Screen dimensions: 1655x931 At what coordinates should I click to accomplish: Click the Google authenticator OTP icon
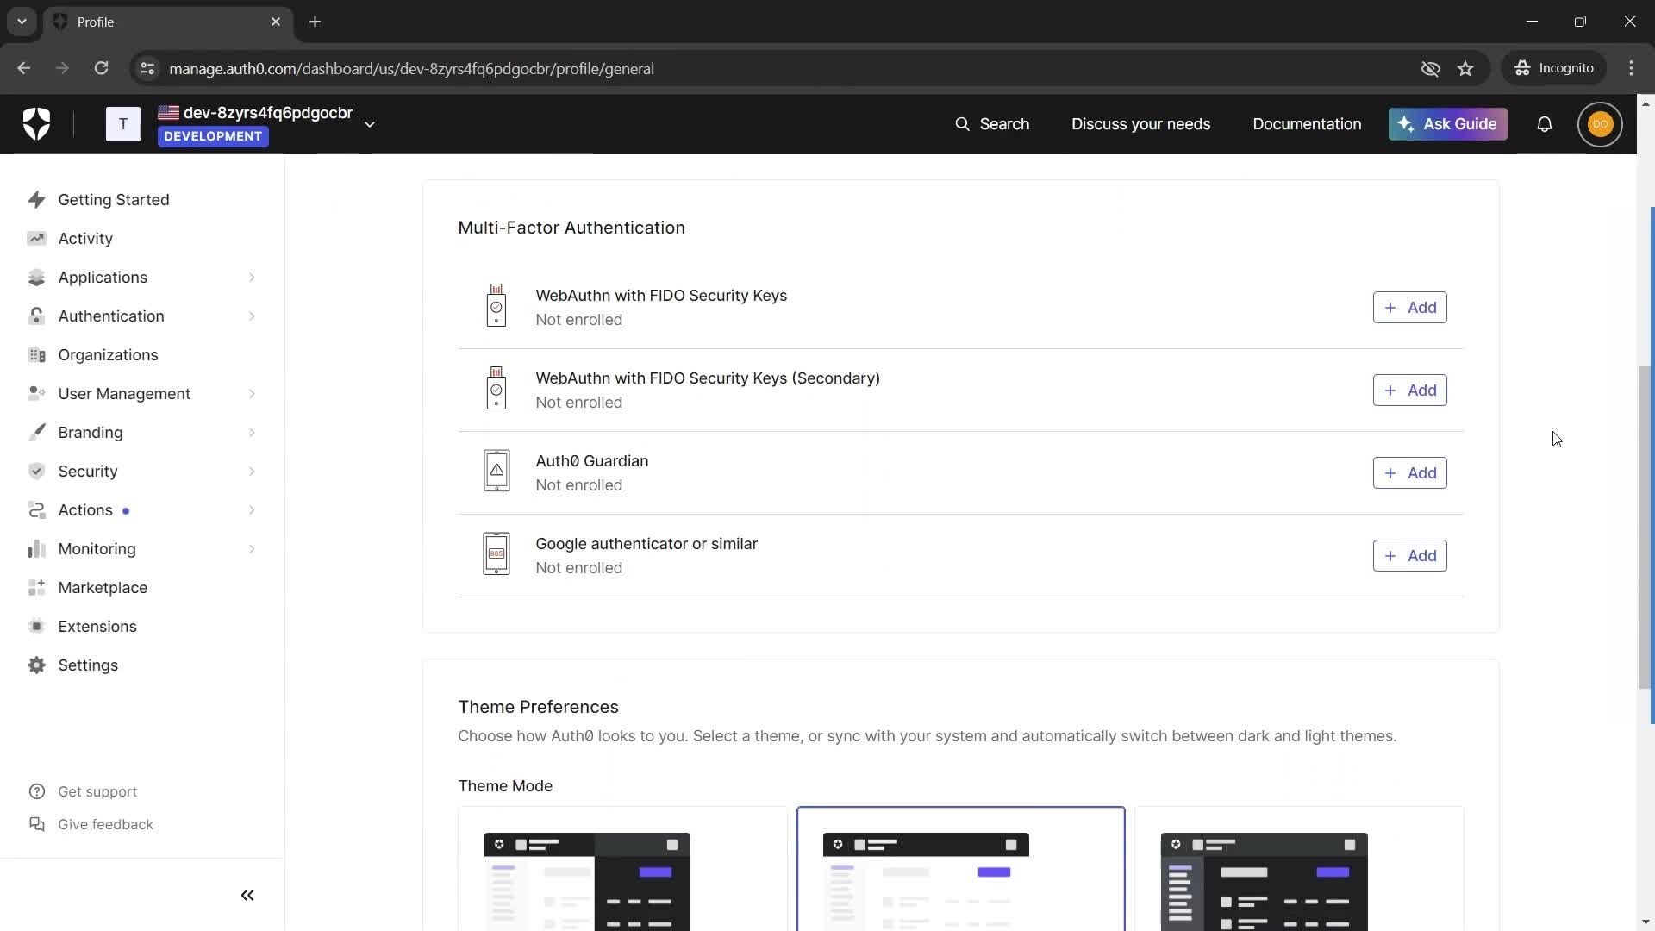click(x=496, y=553)
